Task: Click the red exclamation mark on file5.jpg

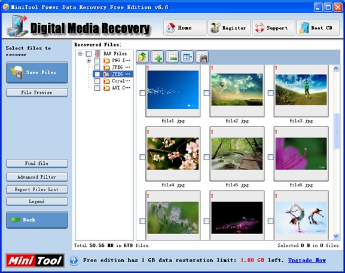Action: [212, 132]
